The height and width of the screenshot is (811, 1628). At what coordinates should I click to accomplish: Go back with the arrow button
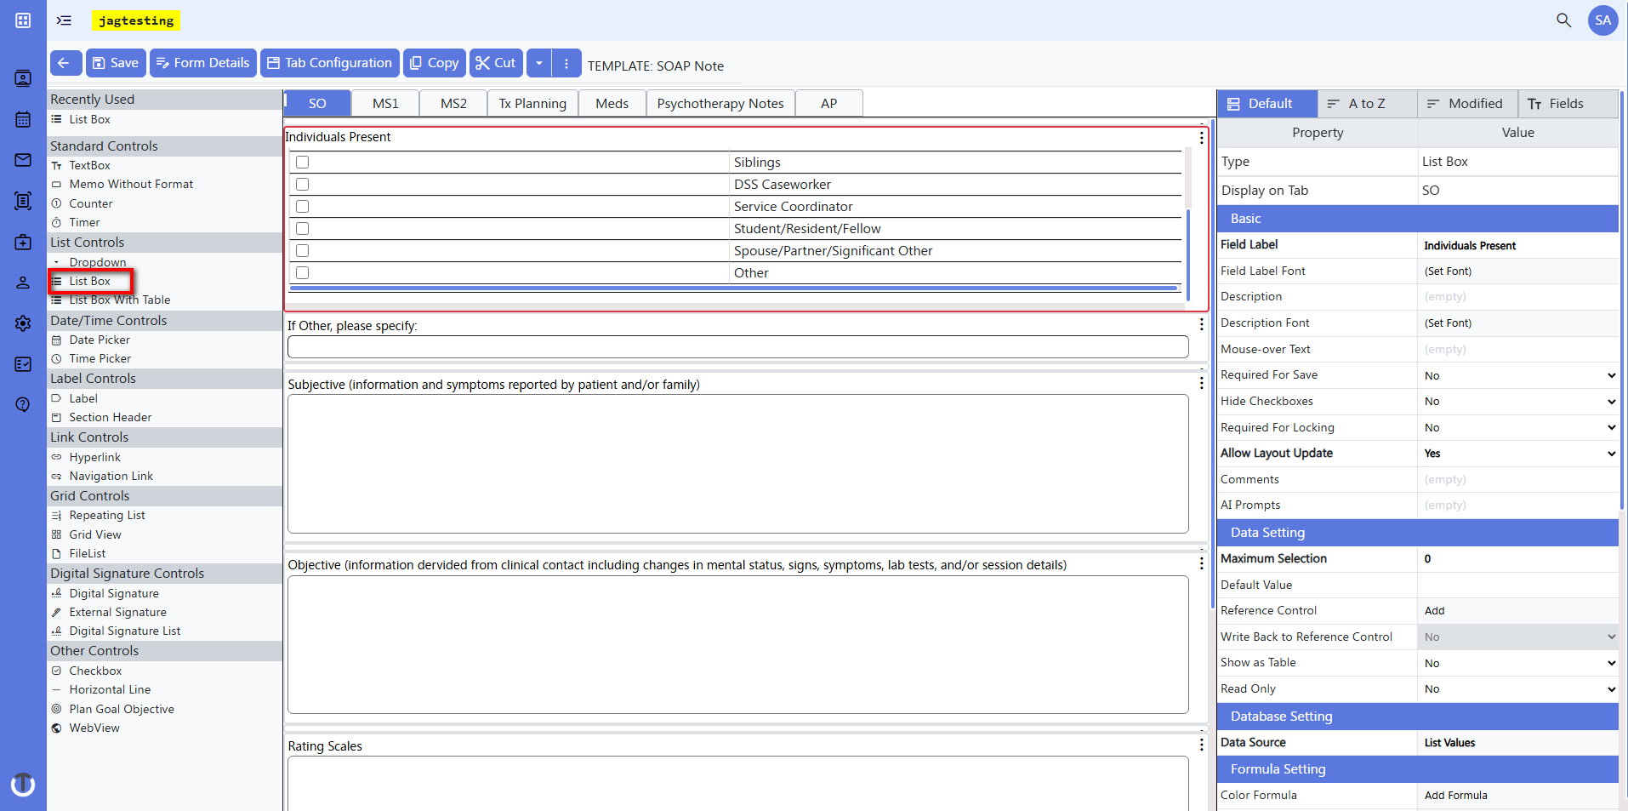click(65, 63)
